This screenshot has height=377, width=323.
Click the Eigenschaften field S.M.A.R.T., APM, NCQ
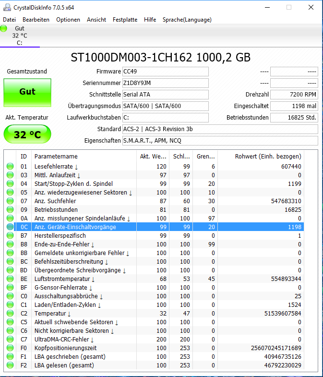click(x=220, y=141)
